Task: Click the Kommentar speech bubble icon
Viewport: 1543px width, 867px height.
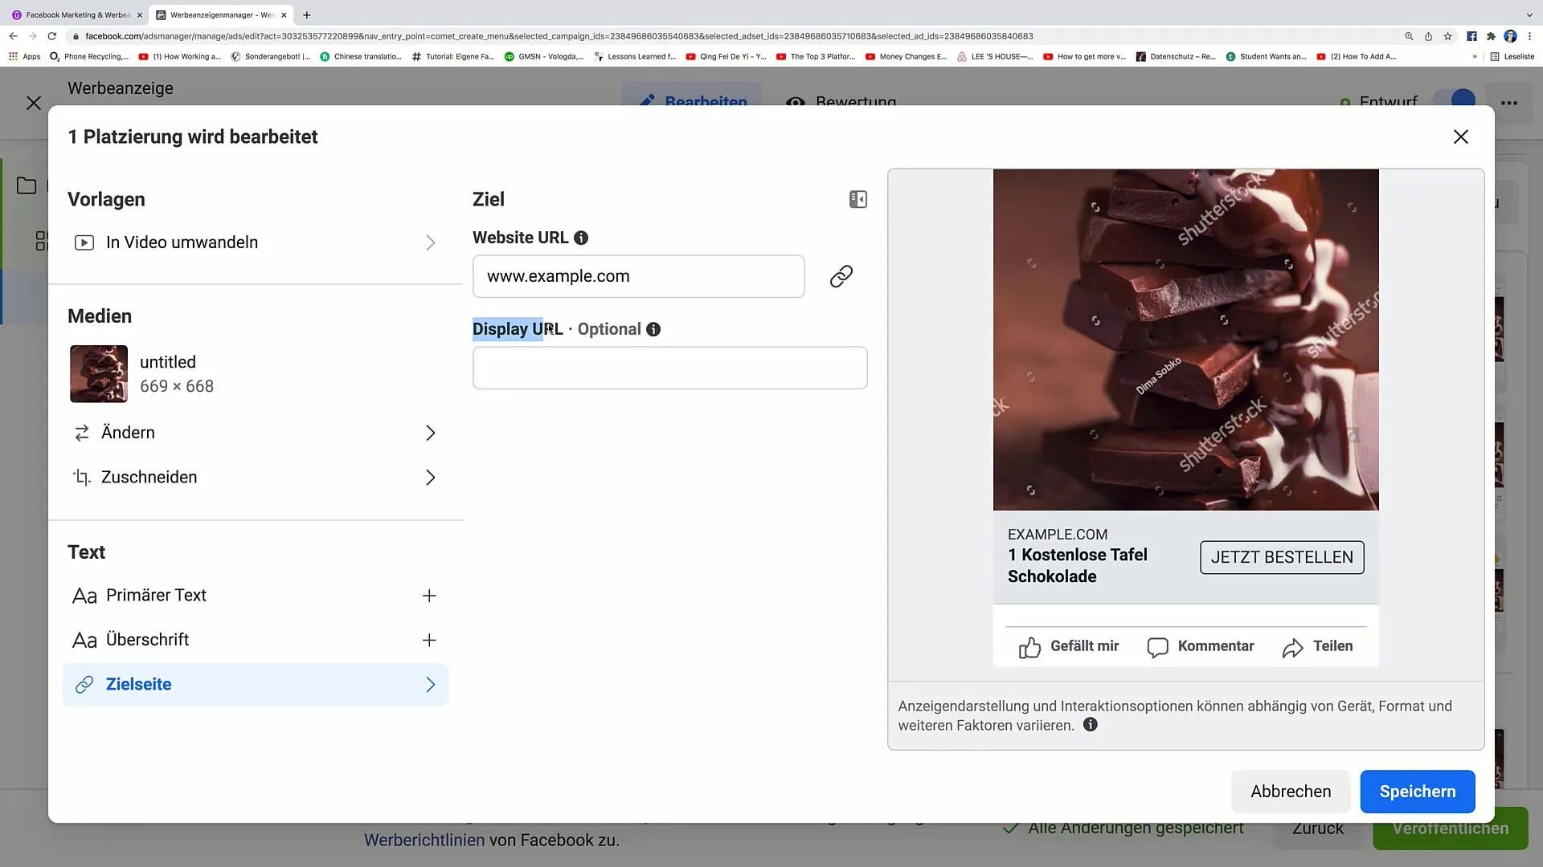Action: 1157,647
